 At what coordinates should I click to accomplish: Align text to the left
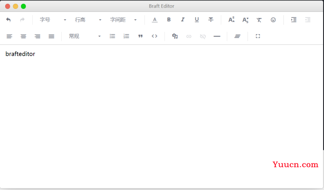tap(9, 37)
